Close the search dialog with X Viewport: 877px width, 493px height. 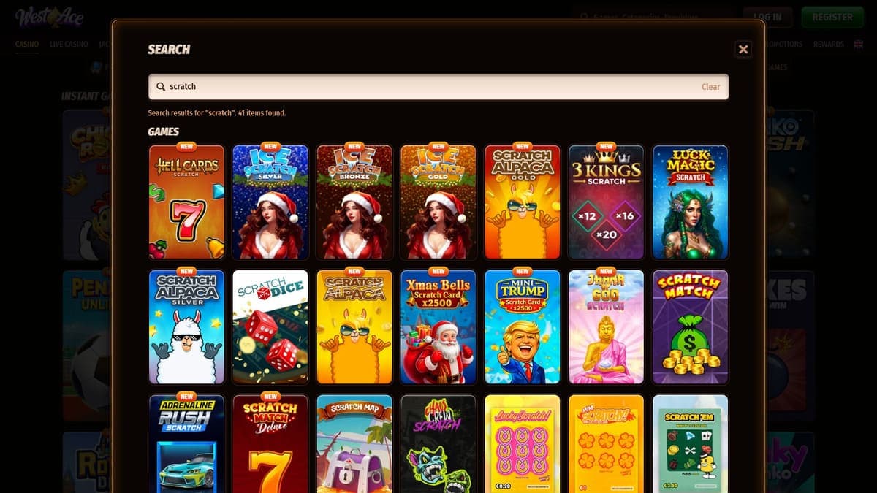[743, 49]
